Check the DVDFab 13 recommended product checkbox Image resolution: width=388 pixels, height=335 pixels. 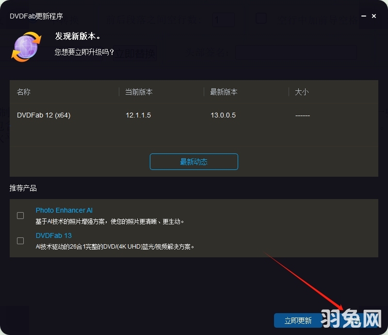(x=20, y=240)
